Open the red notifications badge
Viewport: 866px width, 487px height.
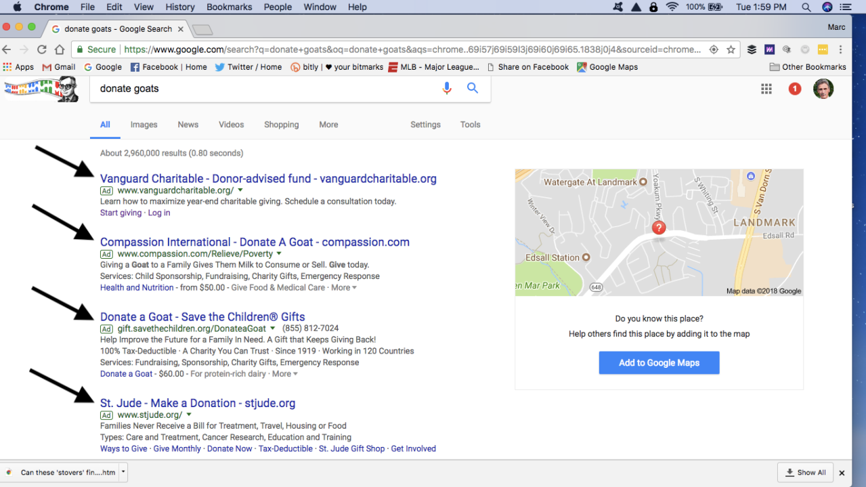tap(794, 89)
